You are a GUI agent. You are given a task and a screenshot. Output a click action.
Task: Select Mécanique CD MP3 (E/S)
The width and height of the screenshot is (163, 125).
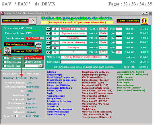[x=95, y=101]
